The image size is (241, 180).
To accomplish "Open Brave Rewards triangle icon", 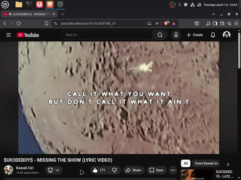I will coord(174,23).
